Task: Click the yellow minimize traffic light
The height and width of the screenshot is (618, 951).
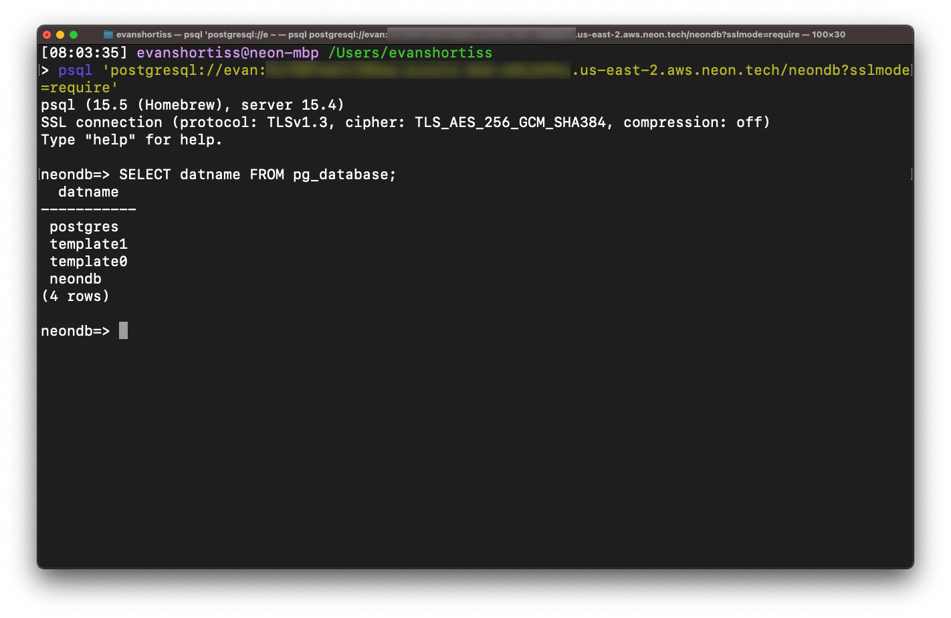Action: tap(61, 34)
